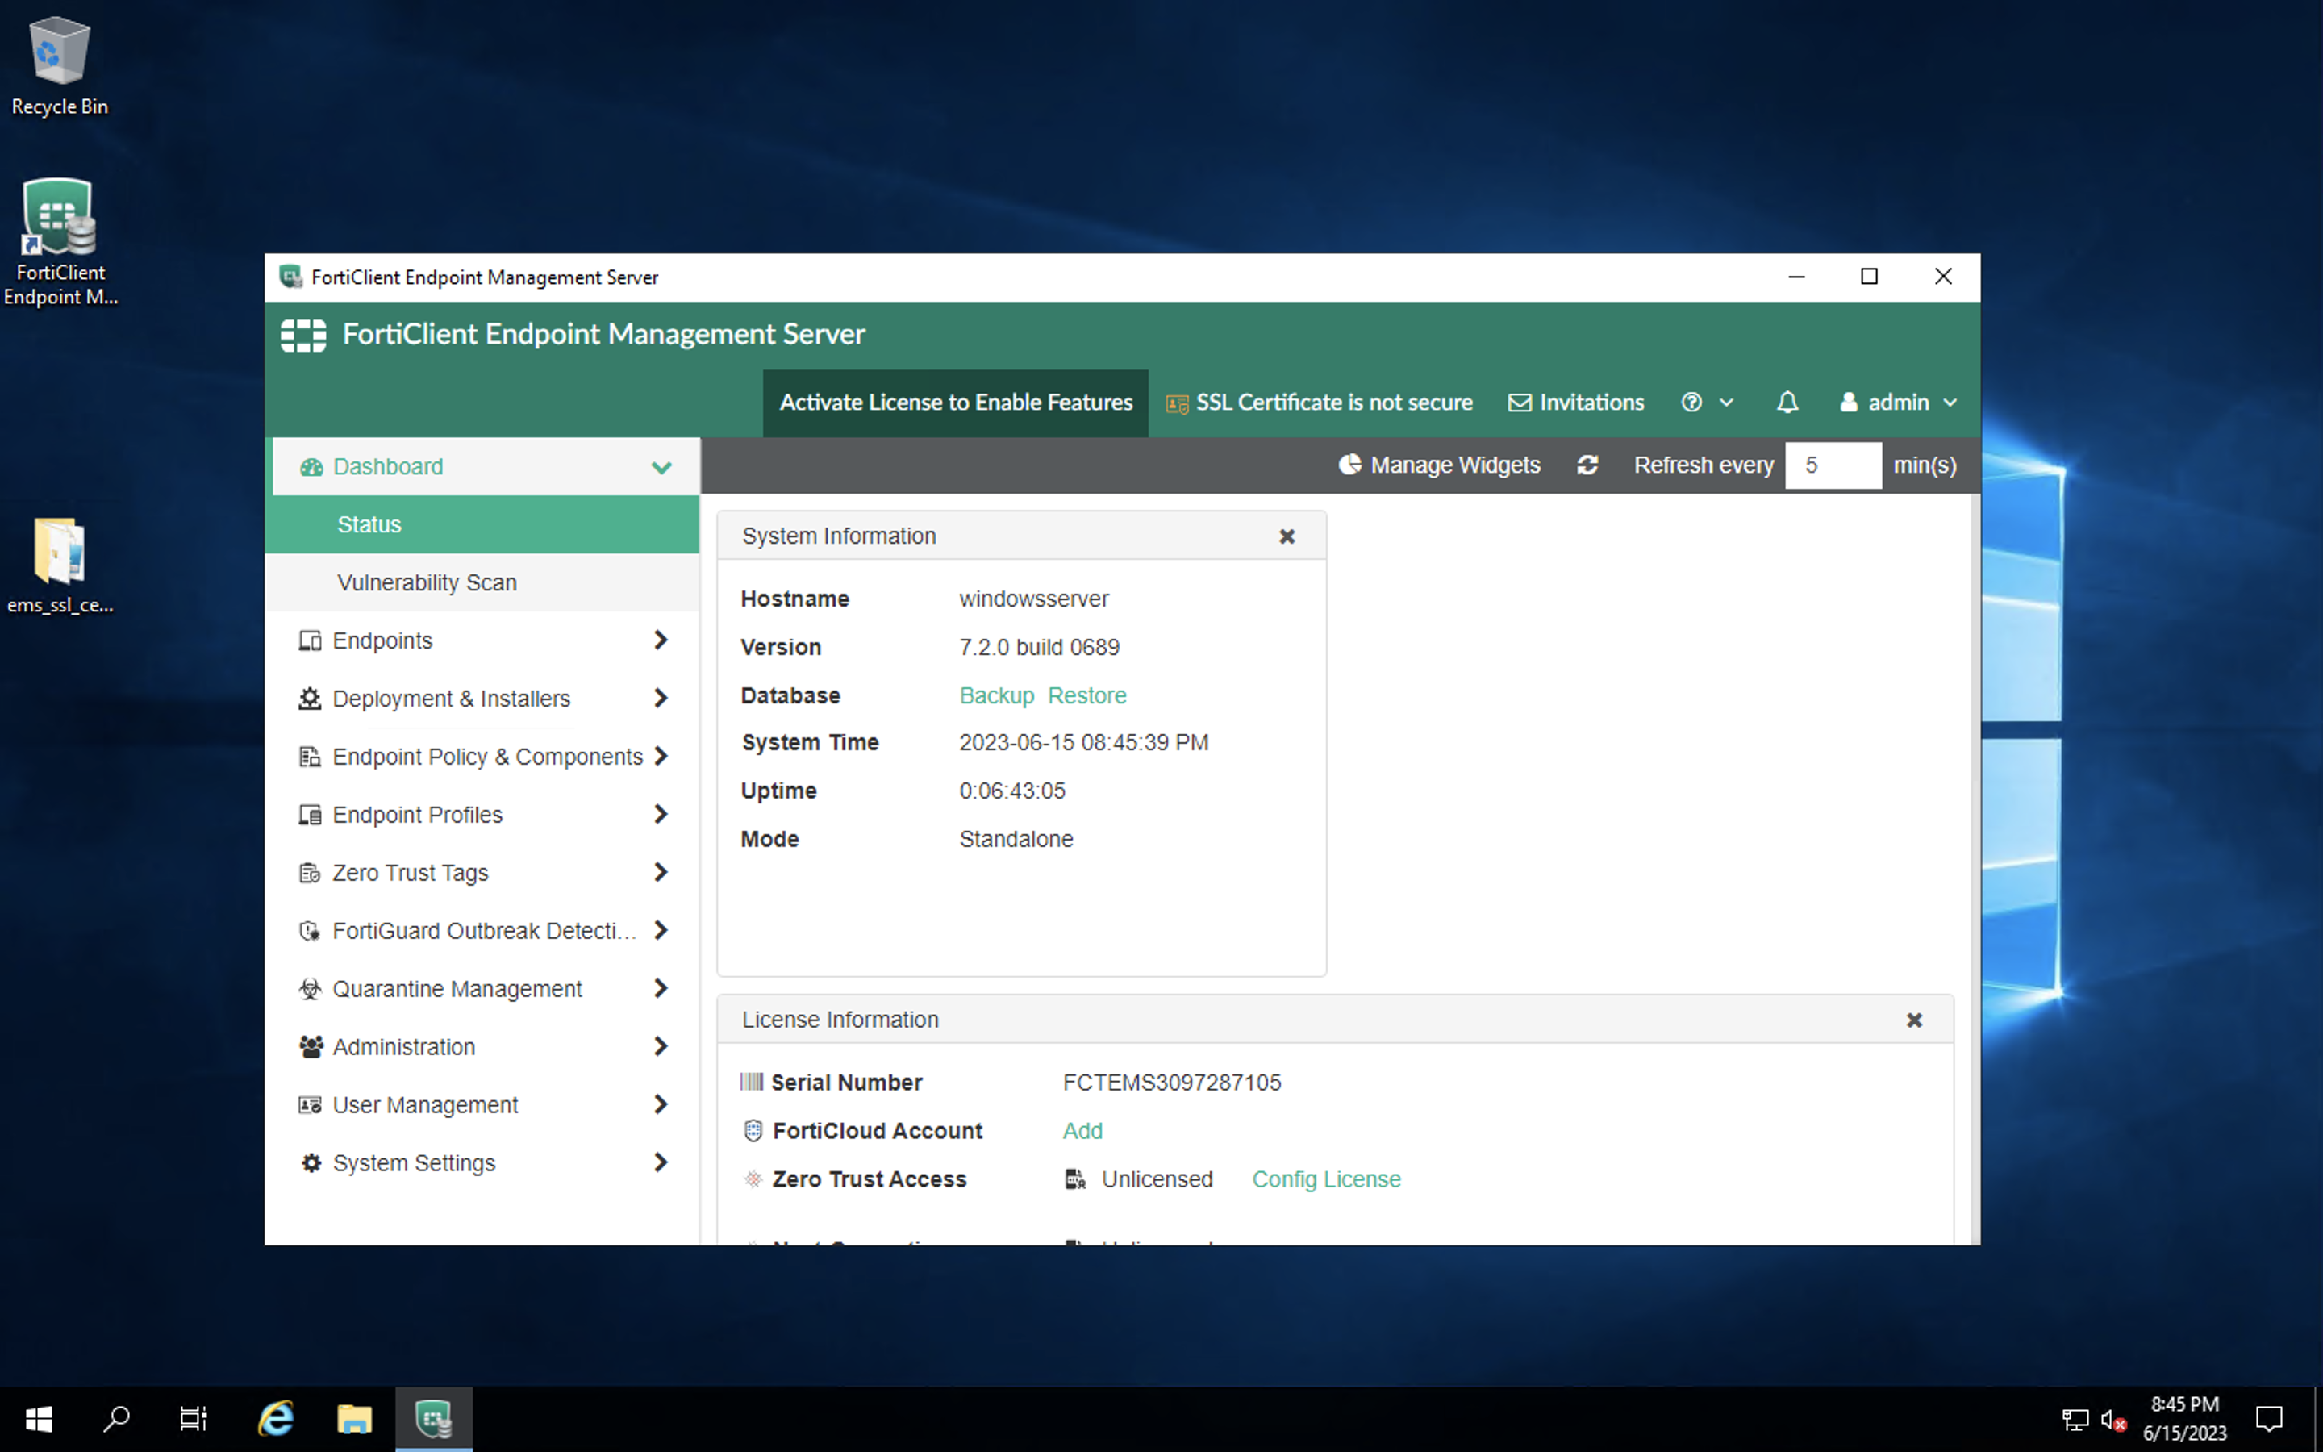Open the SSL Certificate is not secure warning
This screenshot has height=1452, width=2323.
click(x=1319, y=403)
